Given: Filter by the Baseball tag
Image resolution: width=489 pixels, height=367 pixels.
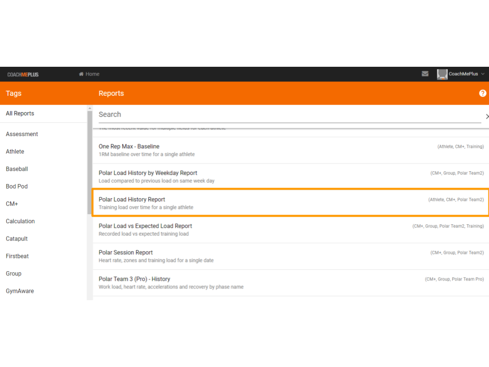Looking at the screenshot, I should 17,169.
